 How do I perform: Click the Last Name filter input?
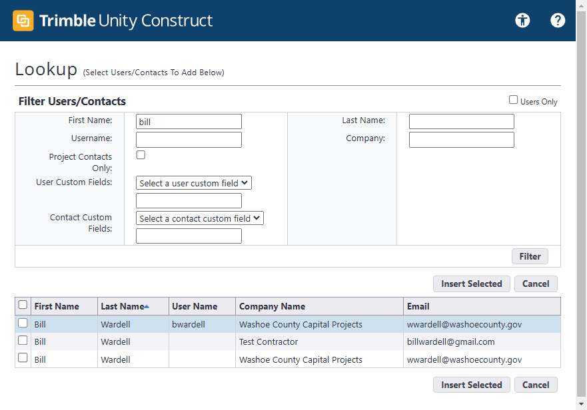[462, 122]
